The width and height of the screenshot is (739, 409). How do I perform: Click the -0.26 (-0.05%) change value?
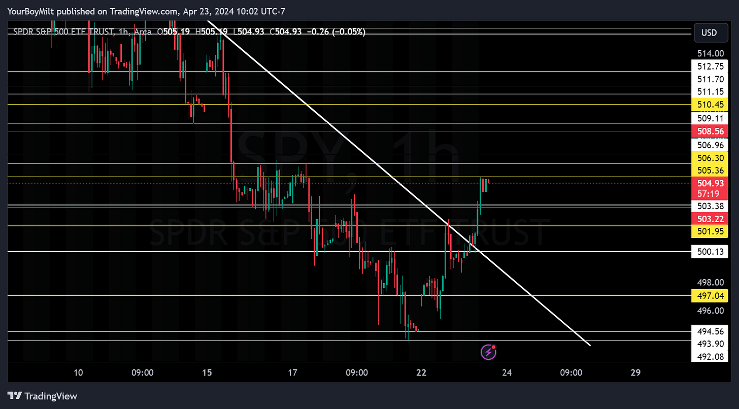(335, 31)
